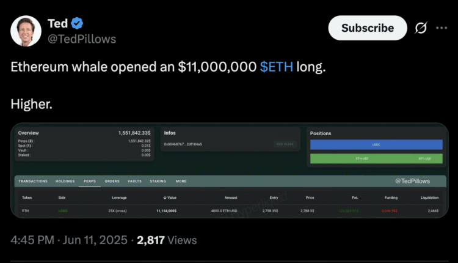Open the @TedPillows handle link
This screenshot has width=458, height=263.
pyautogui.click(x=82, y=39)
